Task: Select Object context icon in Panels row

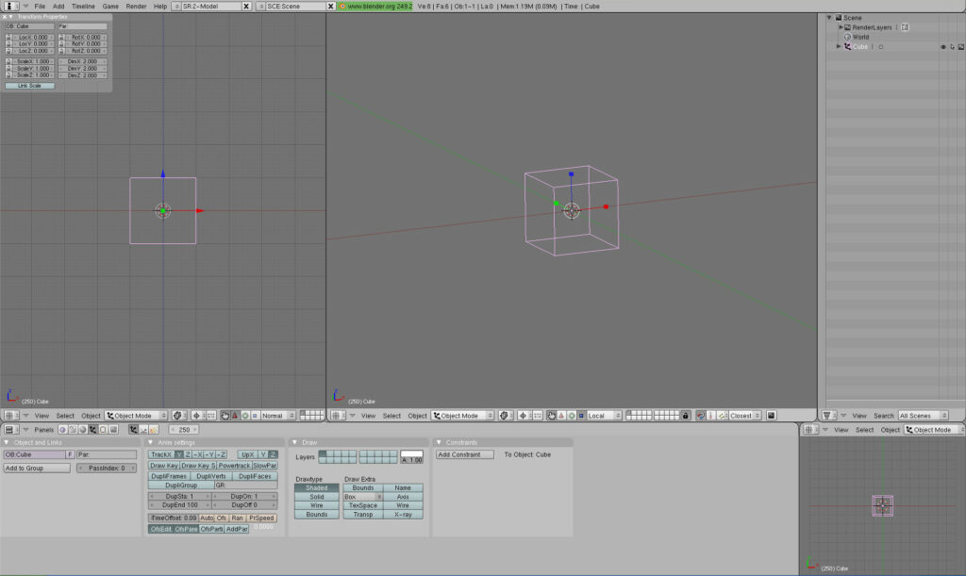Action: 92,430
